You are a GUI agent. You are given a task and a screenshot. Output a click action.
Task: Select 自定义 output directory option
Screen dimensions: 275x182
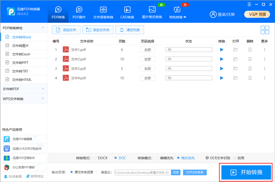click(104, 172)
